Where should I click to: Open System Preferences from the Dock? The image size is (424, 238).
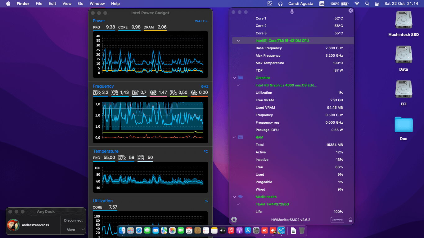pyautogui.click(x=256, y=231)
